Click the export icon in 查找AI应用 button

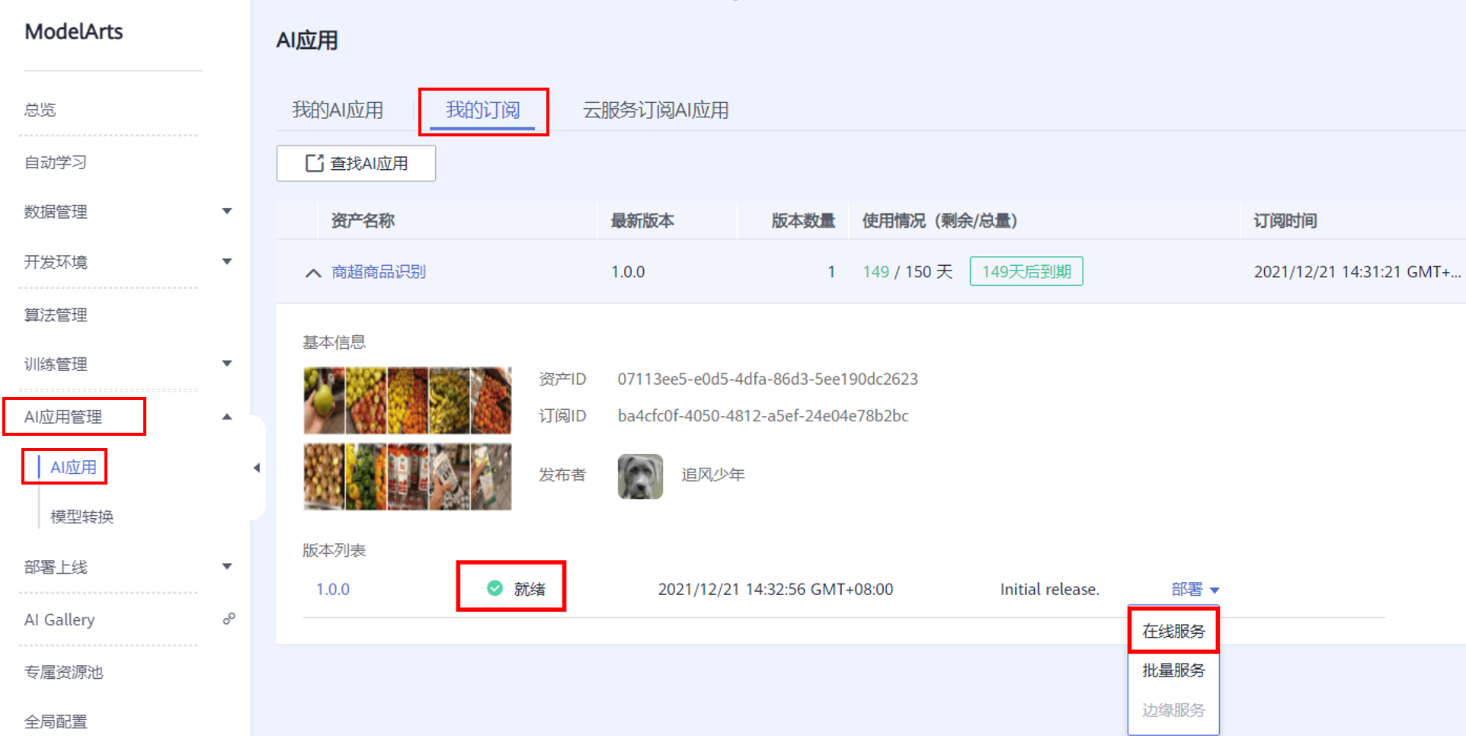point(314,163)
